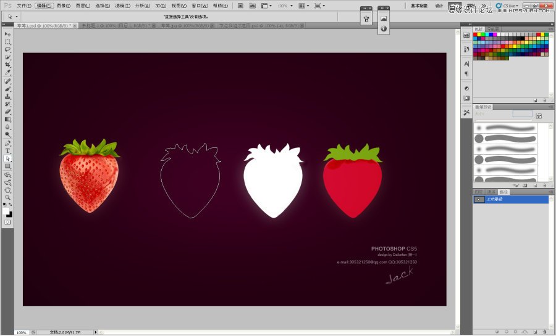Toggle Quick Mask mode at toolbox bottom
556x336 pixels.
[x=8, y=222]
